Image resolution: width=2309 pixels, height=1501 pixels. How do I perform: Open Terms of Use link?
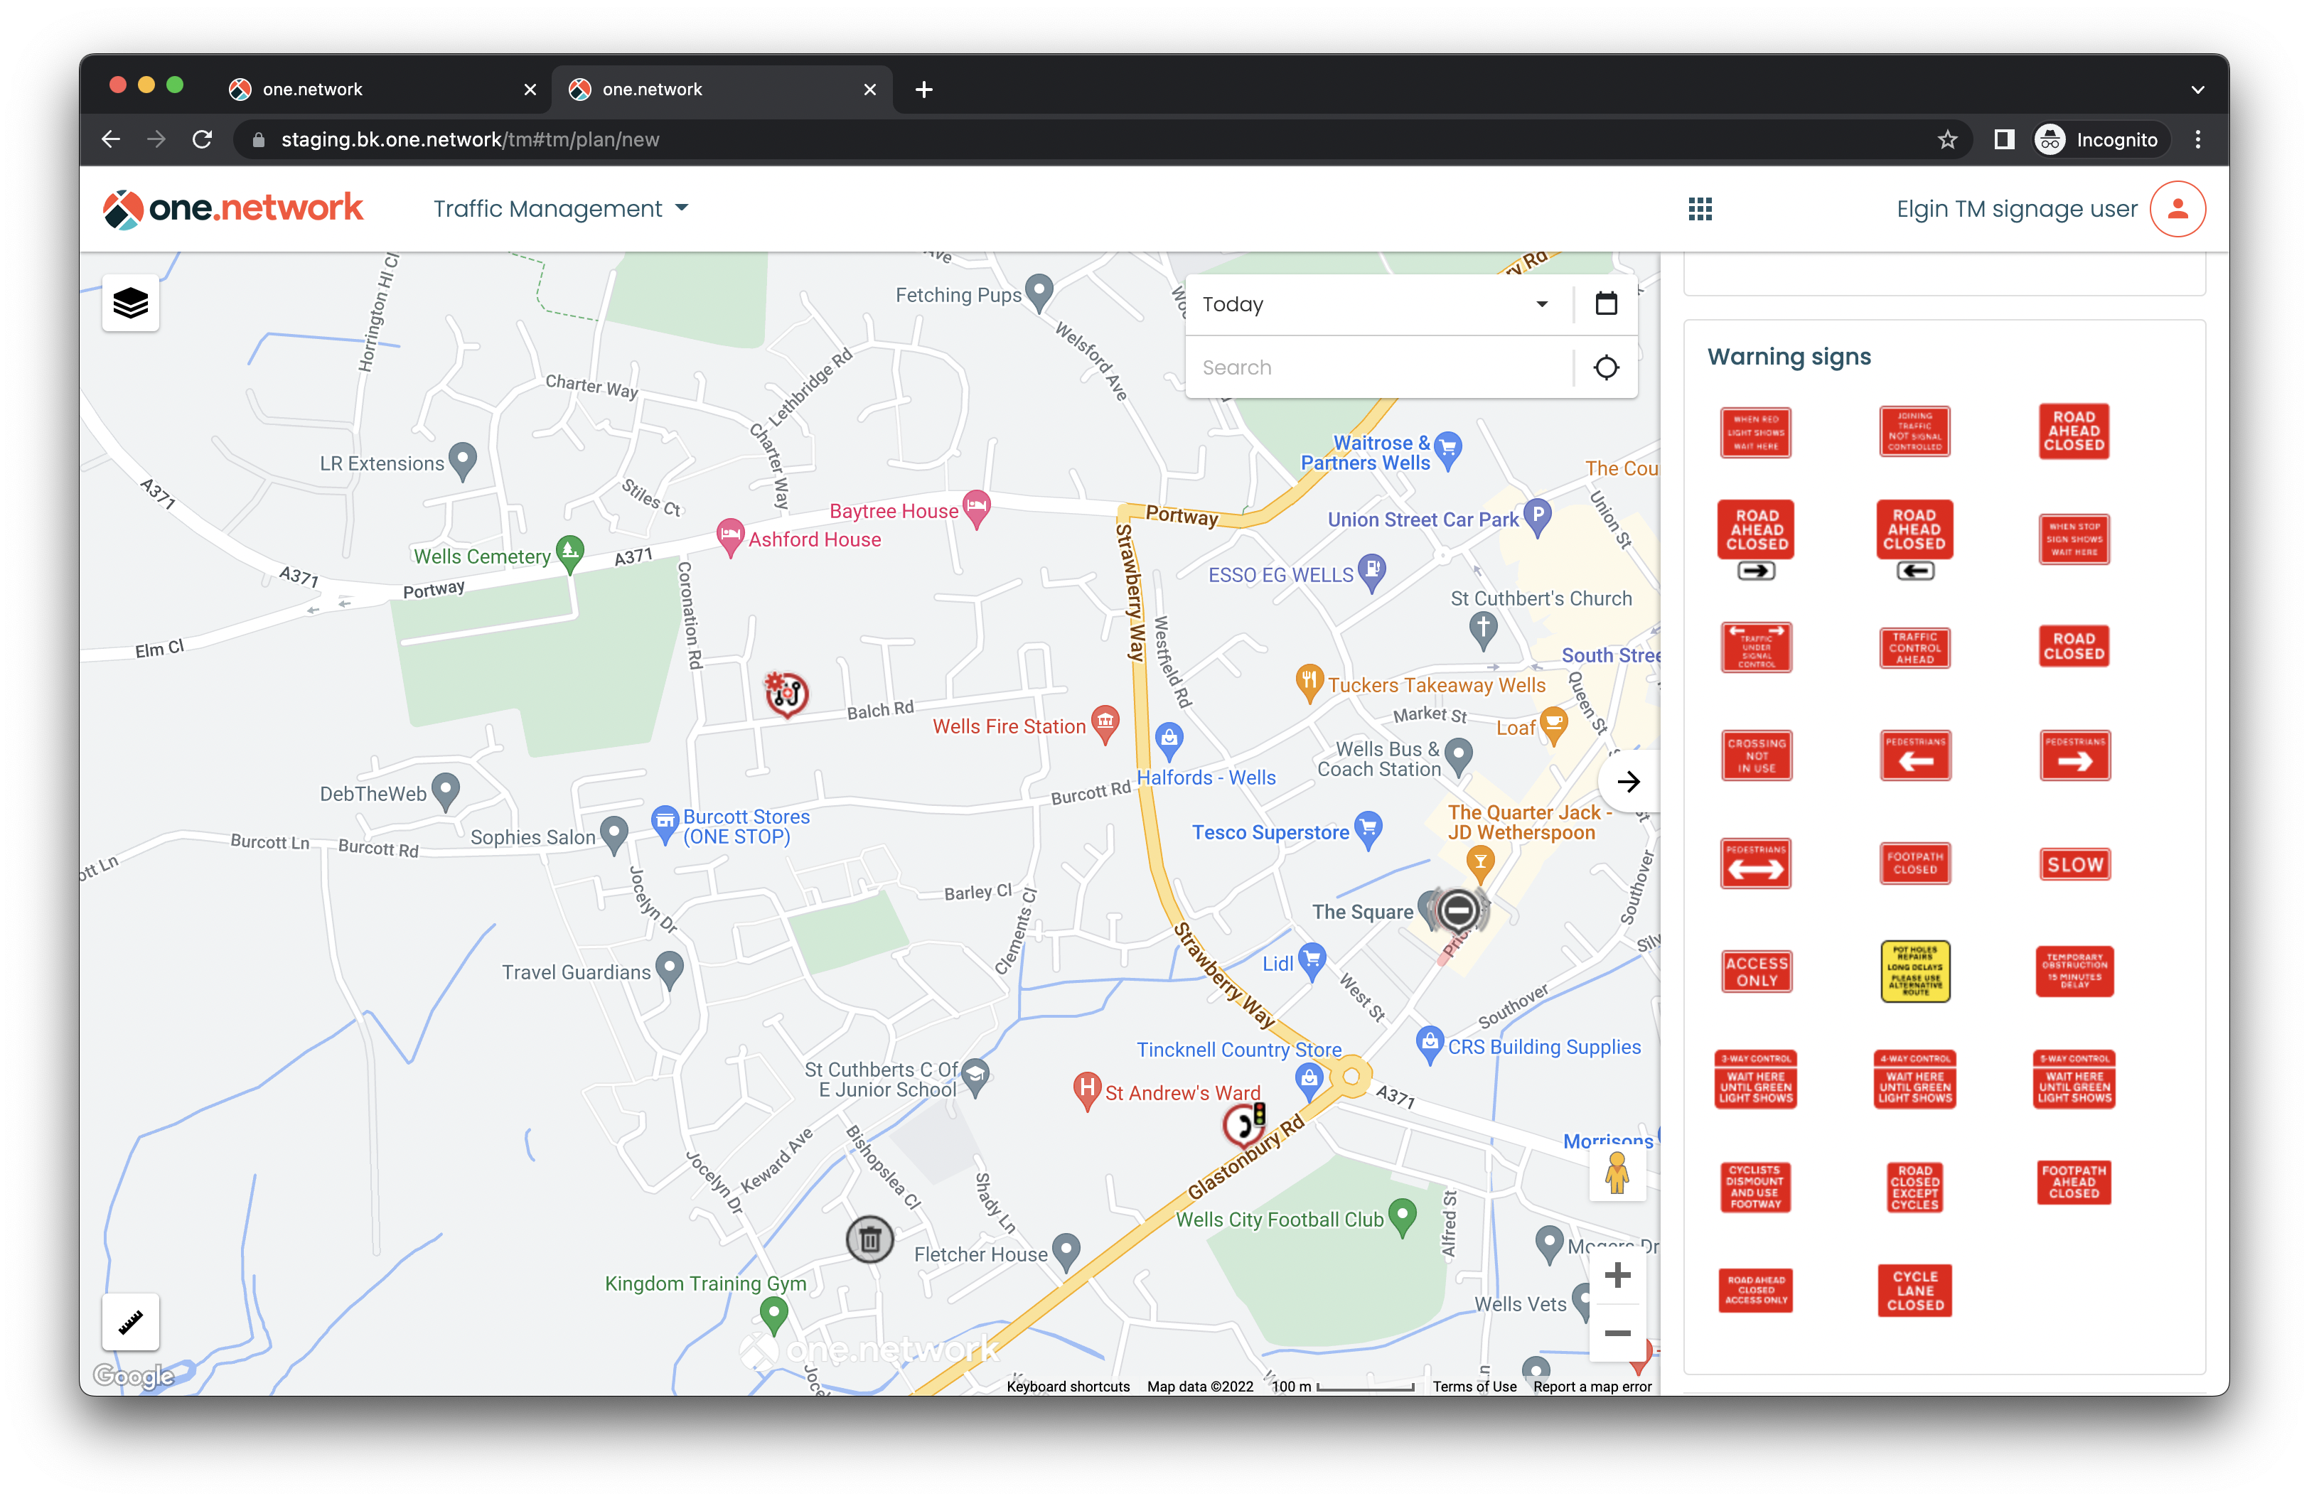click(x=1474, y=1386)
